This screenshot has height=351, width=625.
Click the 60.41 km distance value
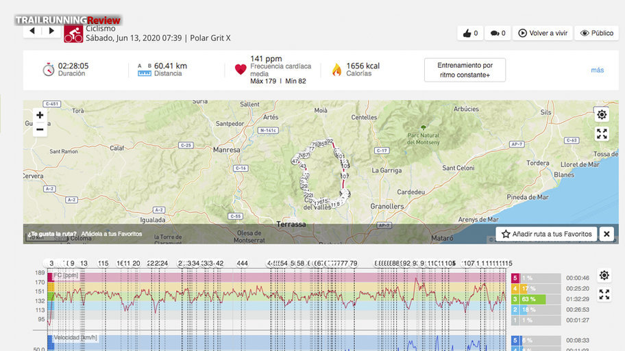click(x=171, y=66)
